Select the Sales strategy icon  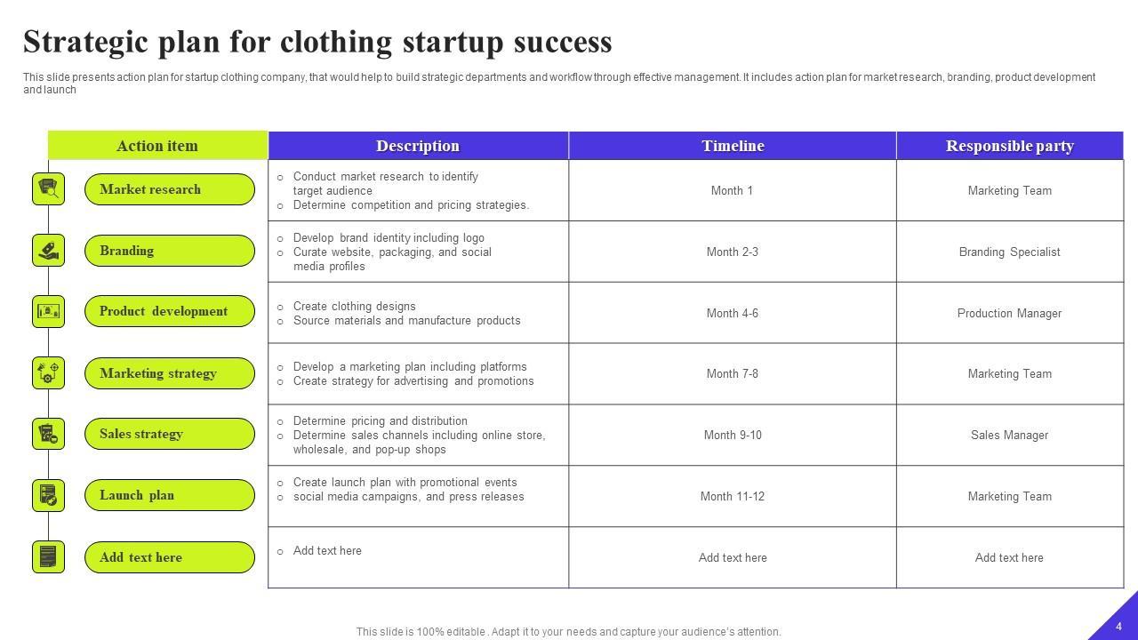click(x=49, y=434)
